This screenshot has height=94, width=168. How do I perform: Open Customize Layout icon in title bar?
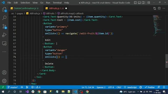point(149,3)
